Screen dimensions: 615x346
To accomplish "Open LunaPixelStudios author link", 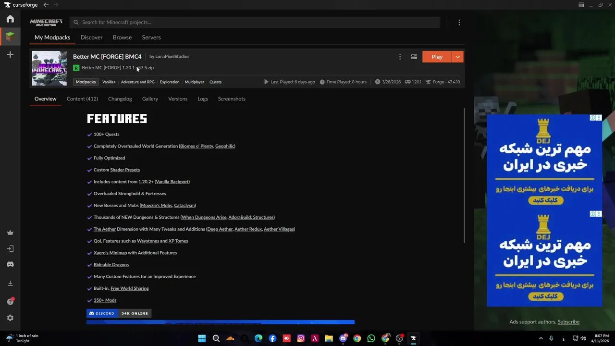I will point(172,56).
